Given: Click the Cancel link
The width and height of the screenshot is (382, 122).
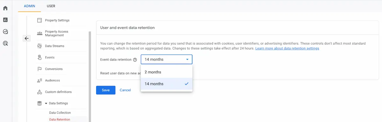Looking at the screenshot, I should [125, 90].
